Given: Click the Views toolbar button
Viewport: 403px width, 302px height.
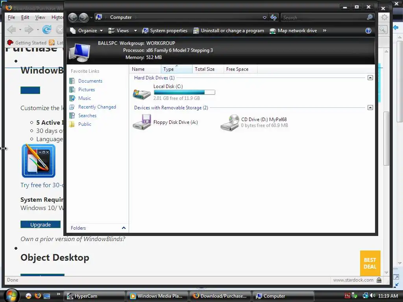Looking at the screenshot, I should [x=119, y=31].
